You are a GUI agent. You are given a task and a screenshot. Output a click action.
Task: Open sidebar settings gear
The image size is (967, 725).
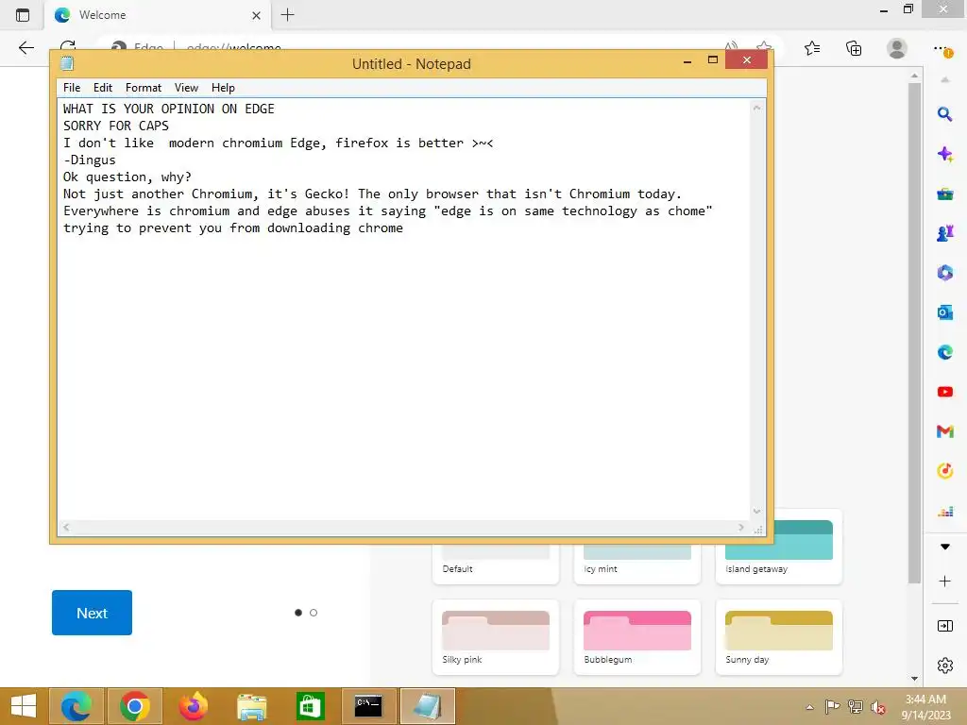(944, 666)
